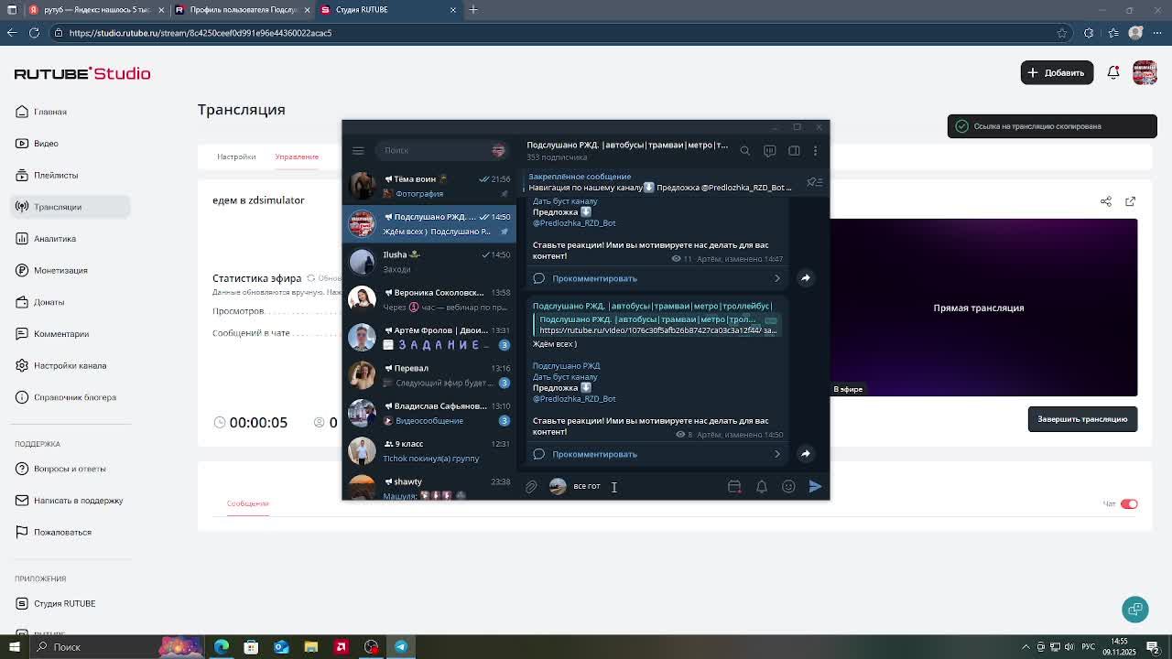Open Microsoft Edge from the taskbar
This screenshot has height=659, width=1172.
point(222,647)
